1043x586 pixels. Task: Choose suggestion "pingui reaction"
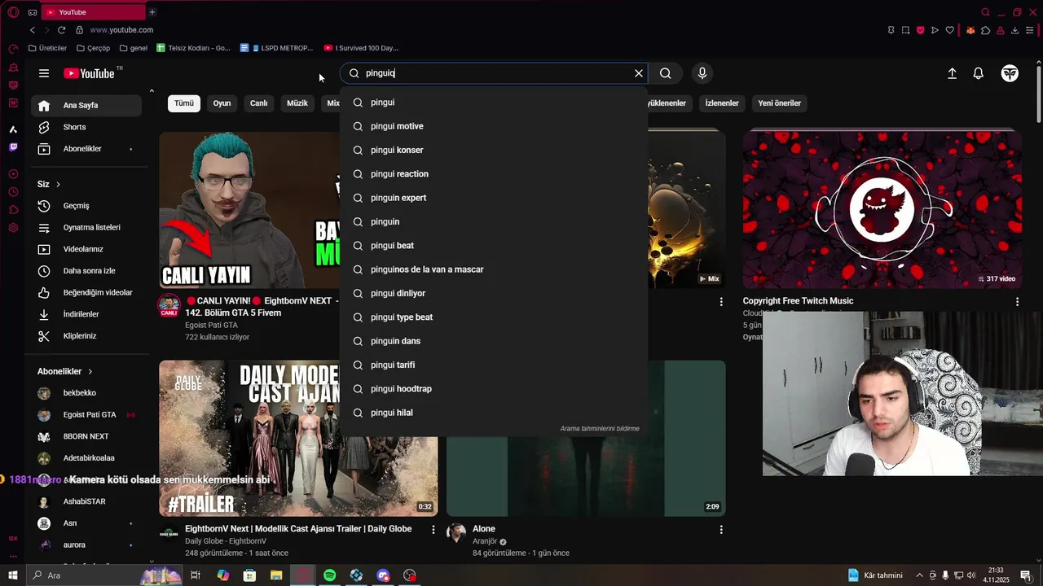[494, 174]
